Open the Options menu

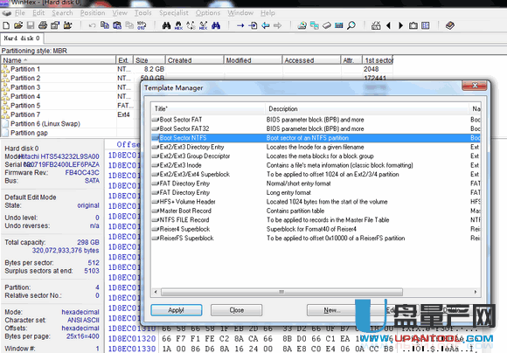tap(208, 13)
